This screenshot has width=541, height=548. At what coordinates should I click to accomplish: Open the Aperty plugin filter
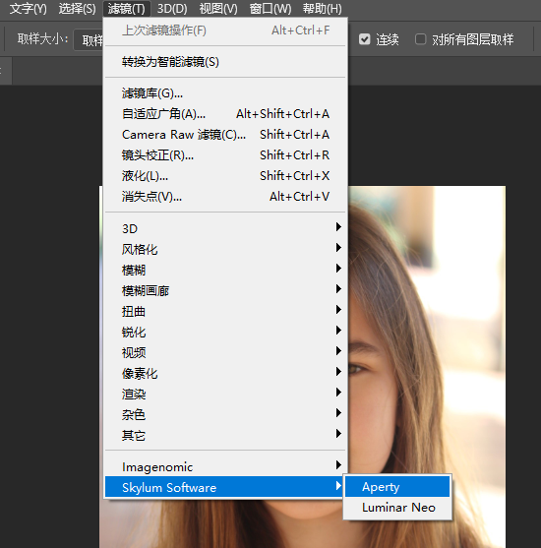(x=397, y=486)
